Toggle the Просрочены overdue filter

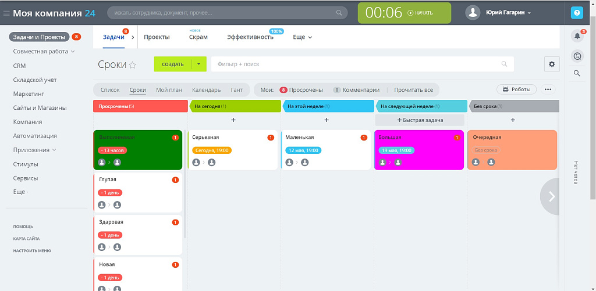(x=301, y=90)
